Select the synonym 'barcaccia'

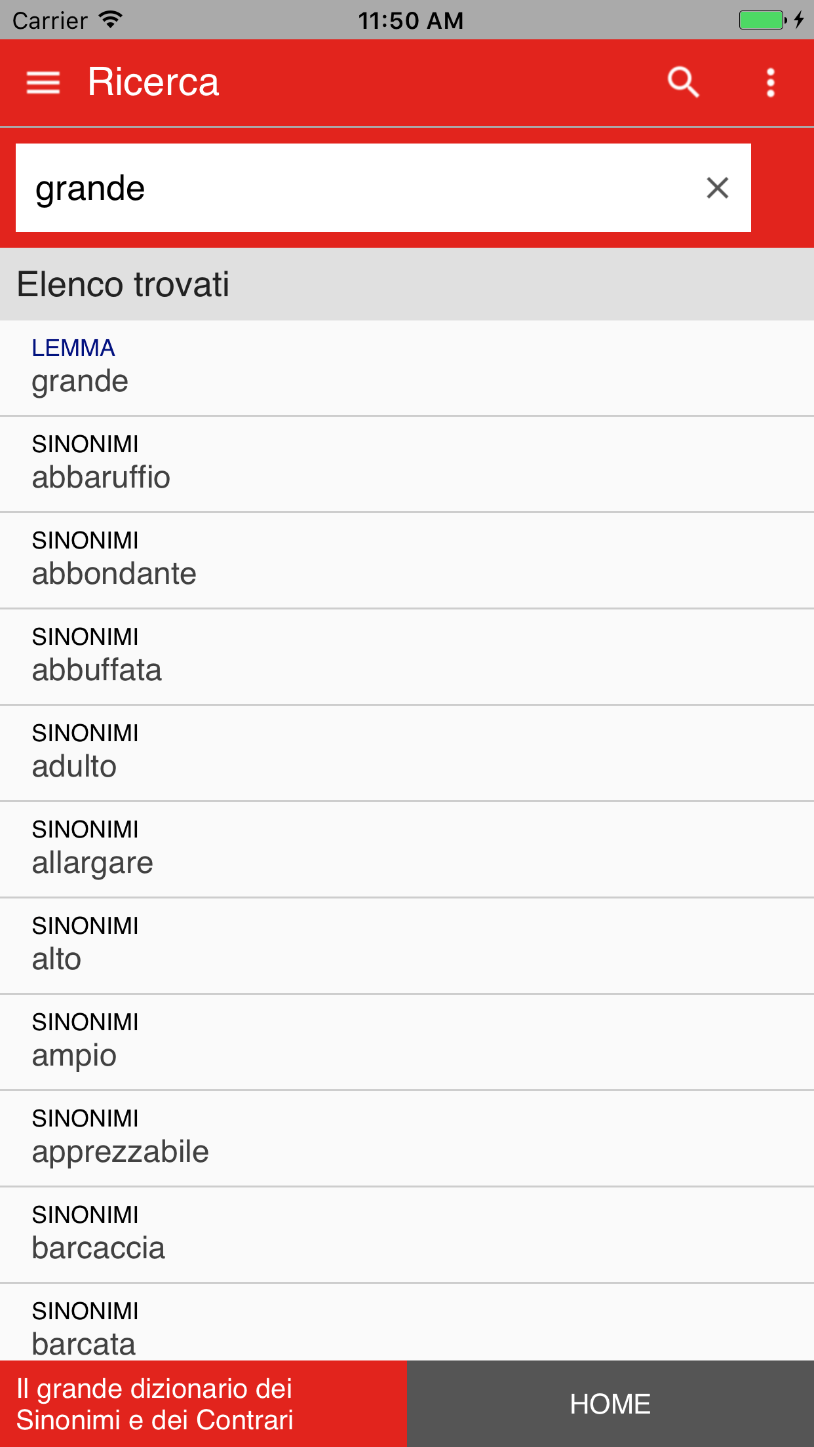click(406, 1235)
